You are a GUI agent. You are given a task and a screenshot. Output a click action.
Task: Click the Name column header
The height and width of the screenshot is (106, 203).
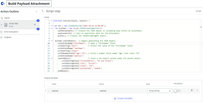click(x=101, y=84)
